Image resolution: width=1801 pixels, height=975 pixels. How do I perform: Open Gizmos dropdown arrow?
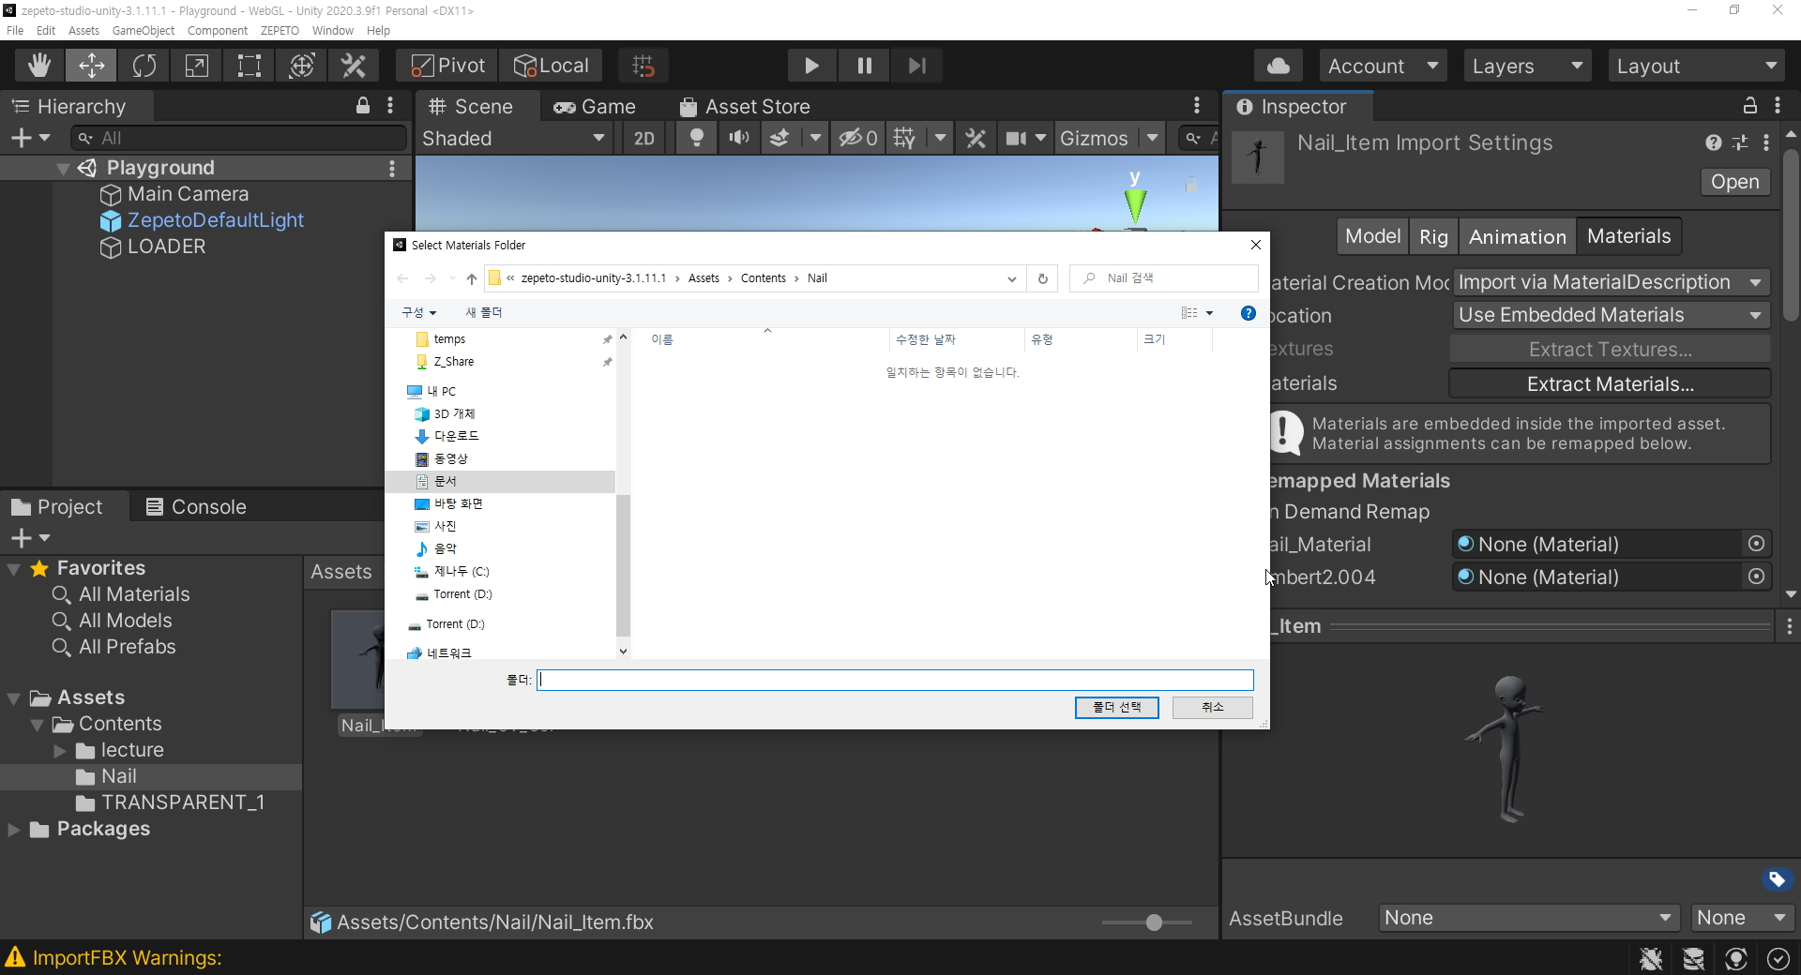tap(1152, 139)
